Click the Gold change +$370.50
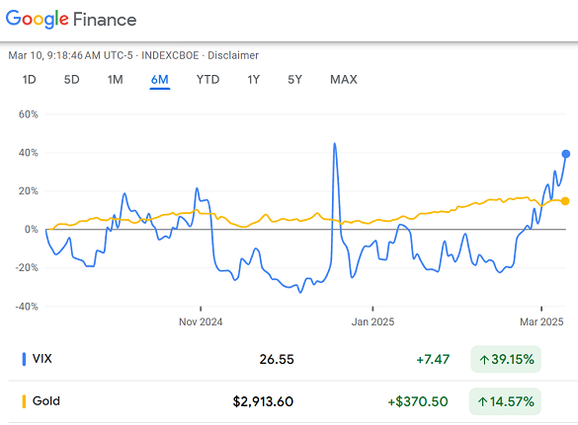The image size is (578, 425). (x=418, y=401)
